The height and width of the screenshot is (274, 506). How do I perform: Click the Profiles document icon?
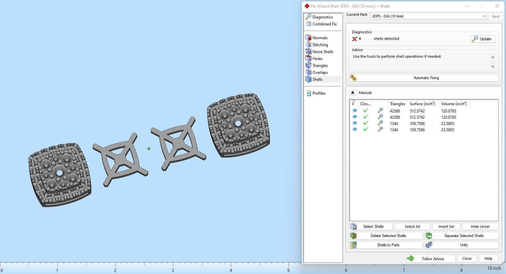(309, 93)
